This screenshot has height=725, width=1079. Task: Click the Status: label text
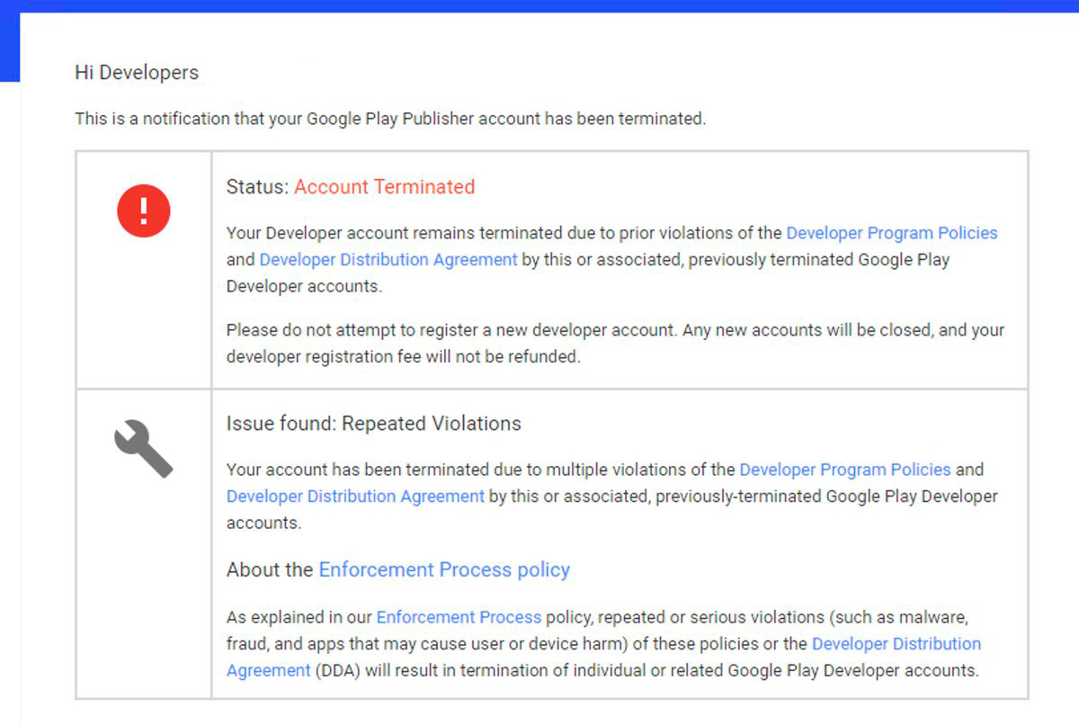(257, 187)
